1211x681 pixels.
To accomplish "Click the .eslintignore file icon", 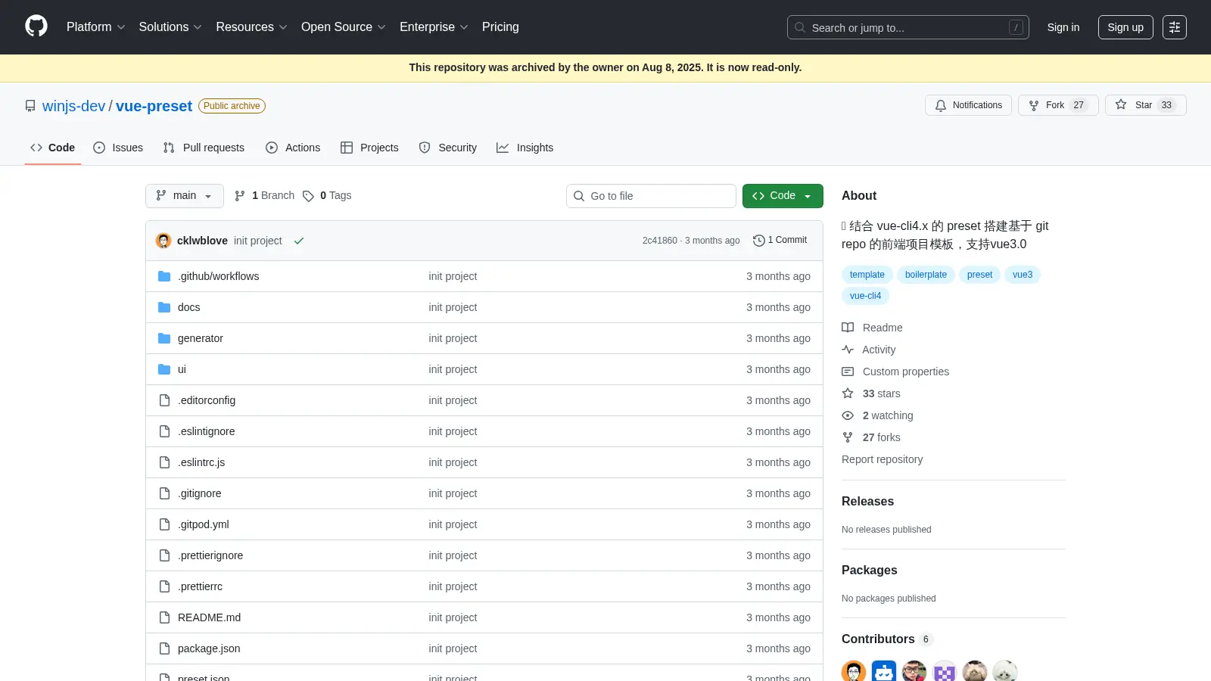I will (164, 431).
